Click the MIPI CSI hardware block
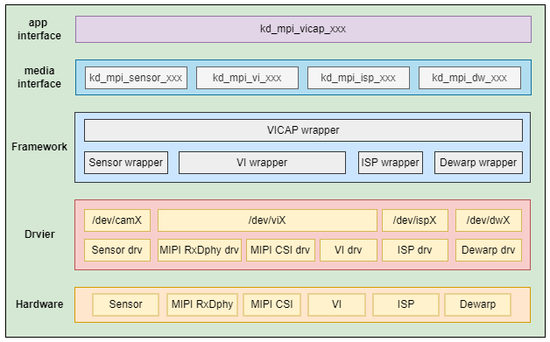 tap(271, 304)
